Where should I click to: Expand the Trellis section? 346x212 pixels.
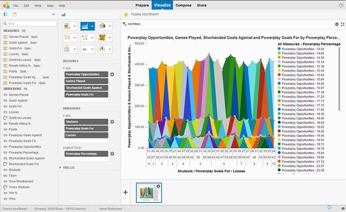point(61,167)
